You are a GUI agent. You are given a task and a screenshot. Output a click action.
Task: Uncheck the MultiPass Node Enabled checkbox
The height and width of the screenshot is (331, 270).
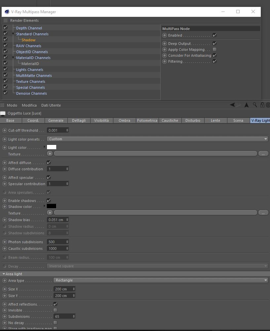coord(214,35)
